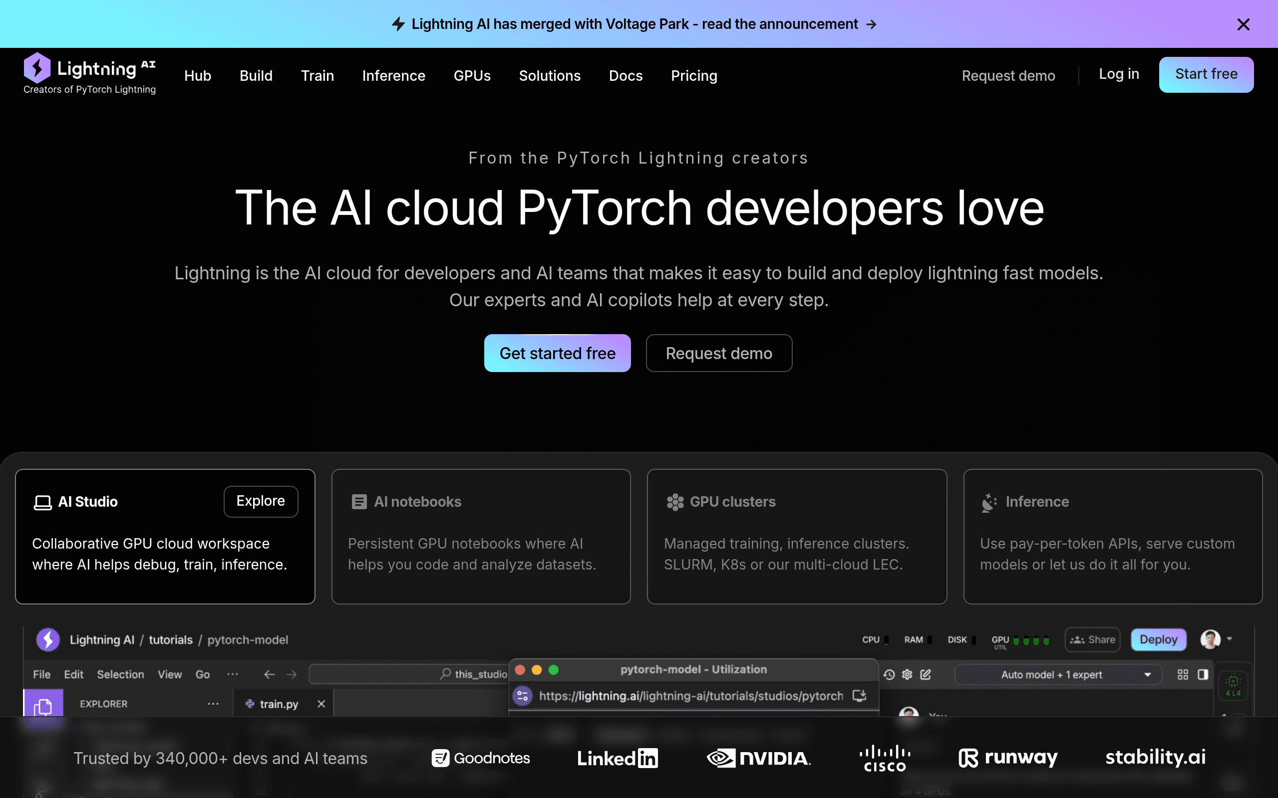Click the yellow minimize dot on the Utilization window
1278x798 pixels.
point(537,669)
